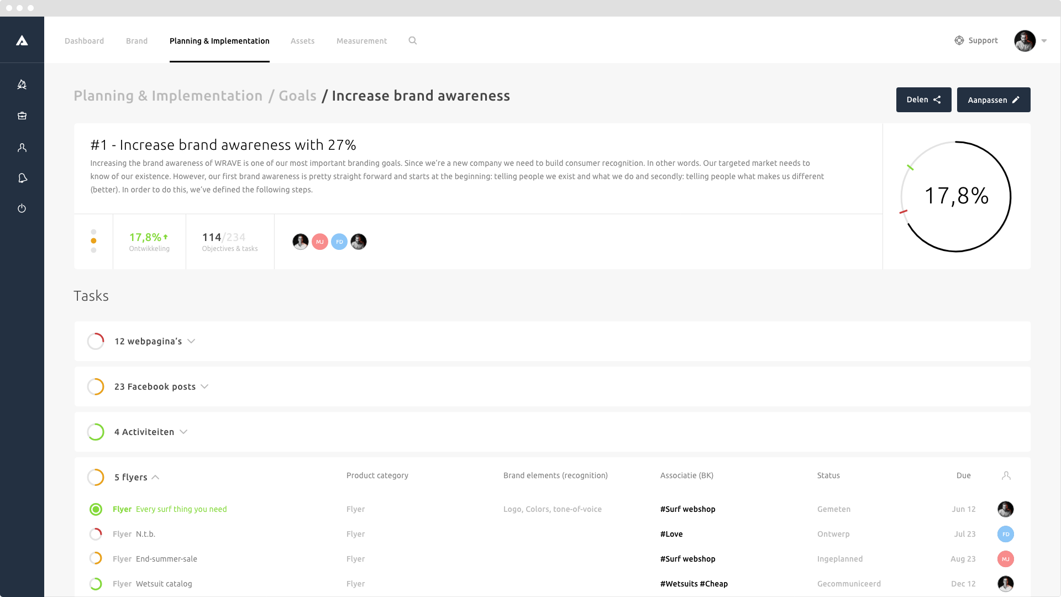
Task: Open the Assets tab
Action: click(x=302, y=41)
